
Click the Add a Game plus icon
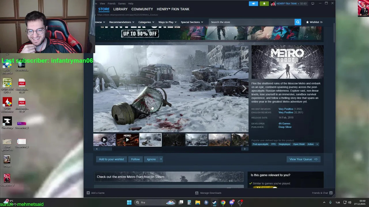pyautogui.click(x=88, y=193)
